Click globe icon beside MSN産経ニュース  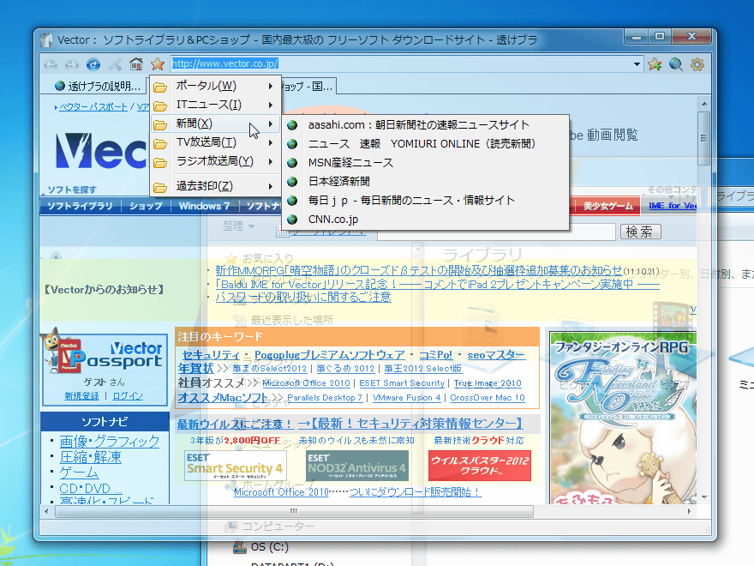tap(292, 163)
